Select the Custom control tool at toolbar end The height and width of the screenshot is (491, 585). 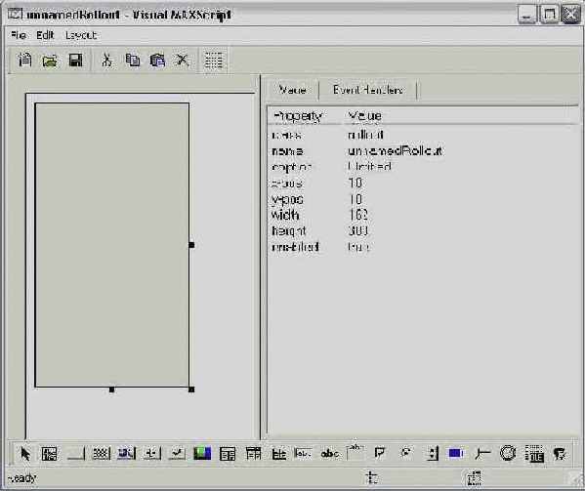pos(560,454)
